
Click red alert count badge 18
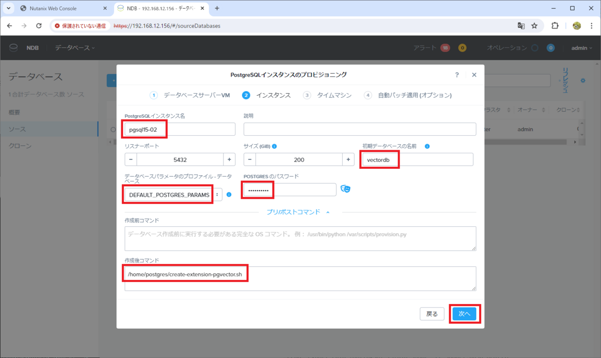[445, 48]
